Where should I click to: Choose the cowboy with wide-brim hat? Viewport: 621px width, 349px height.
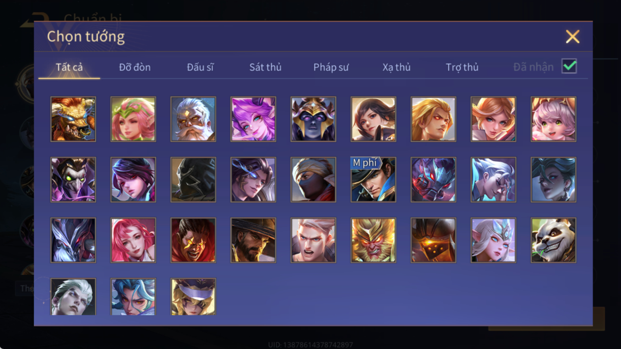(253, 240)
